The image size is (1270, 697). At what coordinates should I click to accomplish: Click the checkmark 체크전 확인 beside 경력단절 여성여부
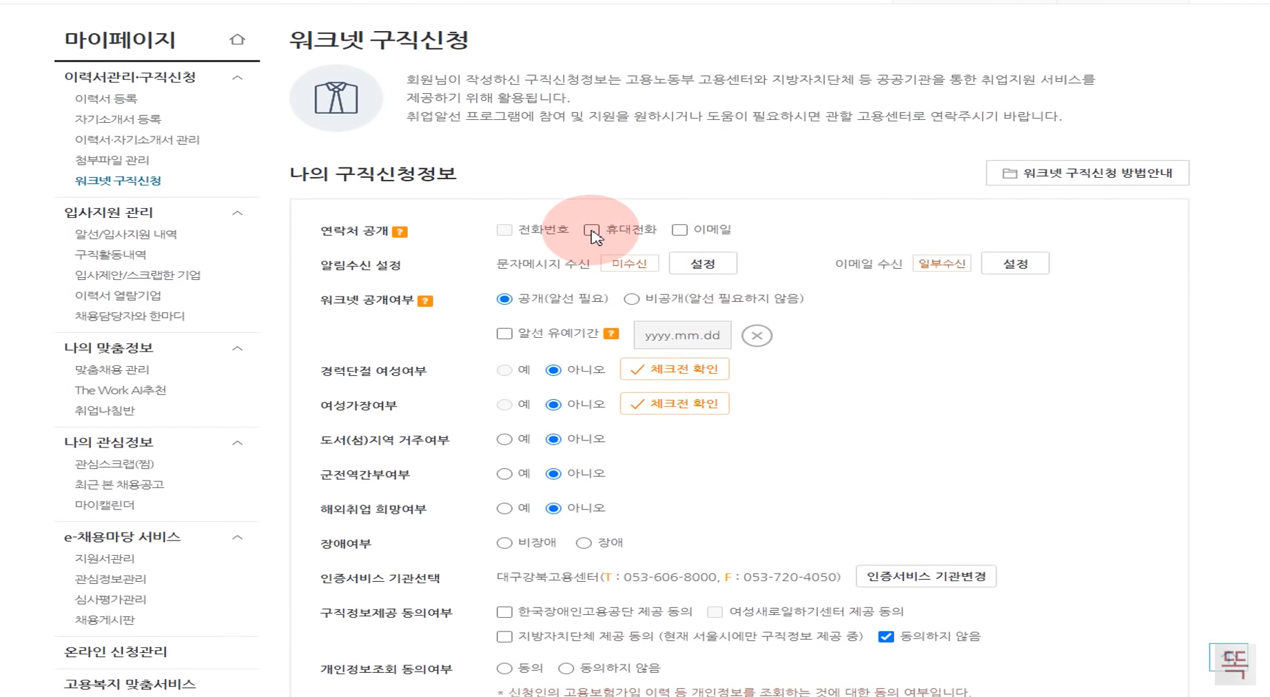pos(674,369)
